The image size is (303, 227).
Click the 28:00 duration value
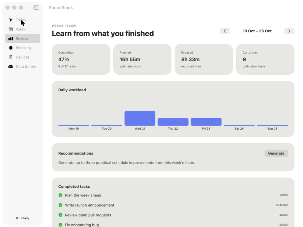tap(283, 195)
